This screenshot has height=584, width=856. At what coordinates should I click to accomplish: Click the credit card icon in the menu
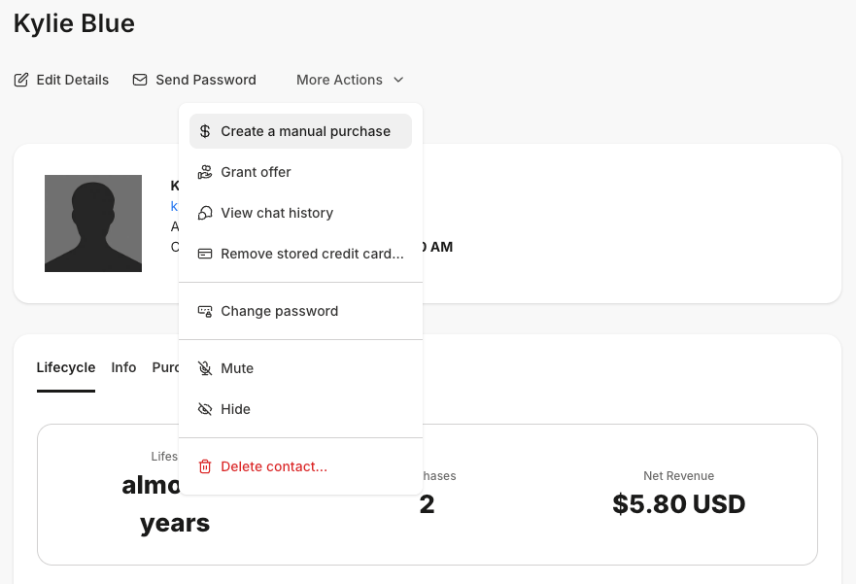pos(205,254)
